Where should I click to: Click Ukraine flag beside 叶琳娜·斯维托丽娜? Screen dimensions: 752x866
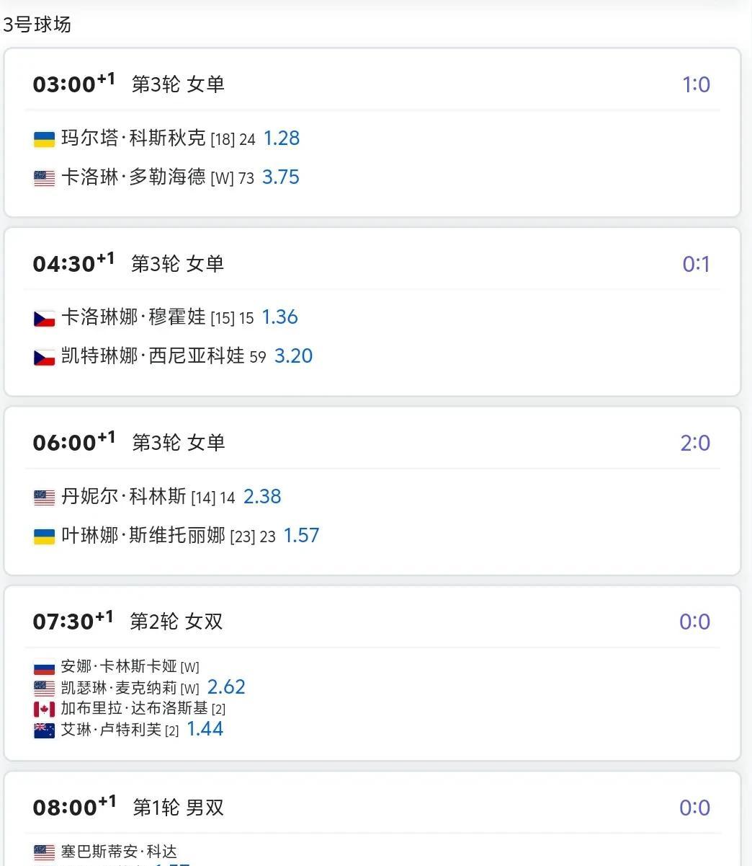click(x=44, y=536)
